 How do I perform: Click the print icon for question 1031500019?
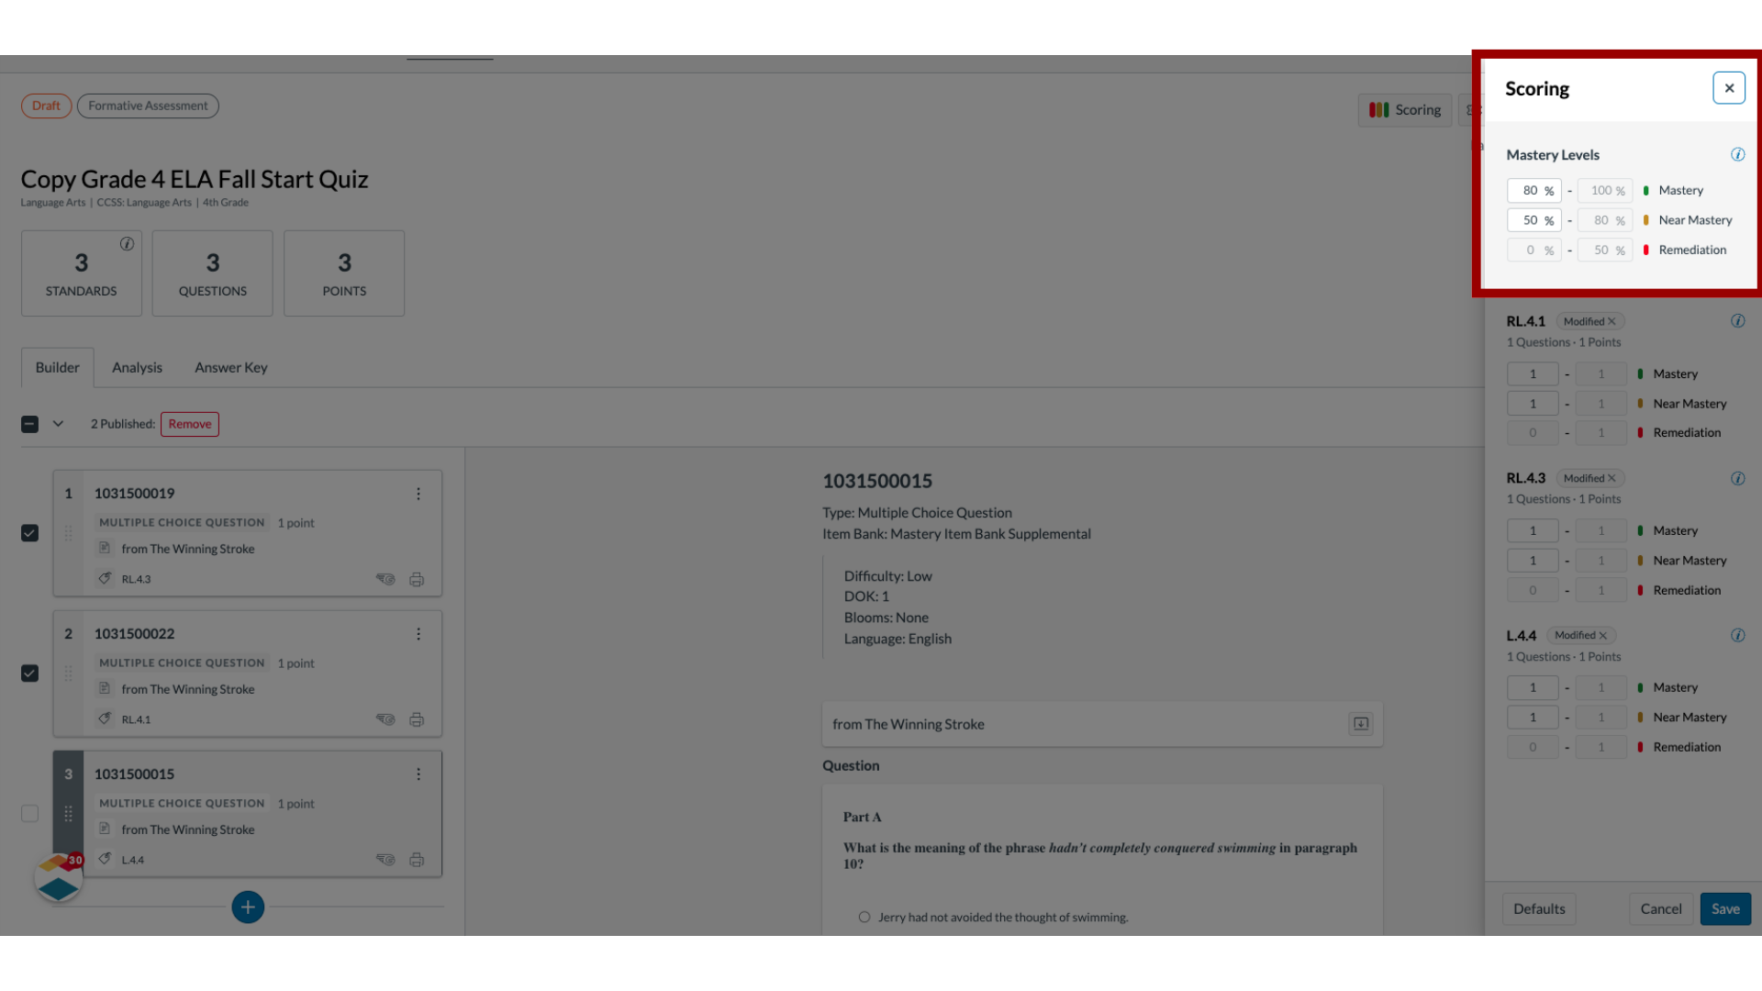(417, 578)
